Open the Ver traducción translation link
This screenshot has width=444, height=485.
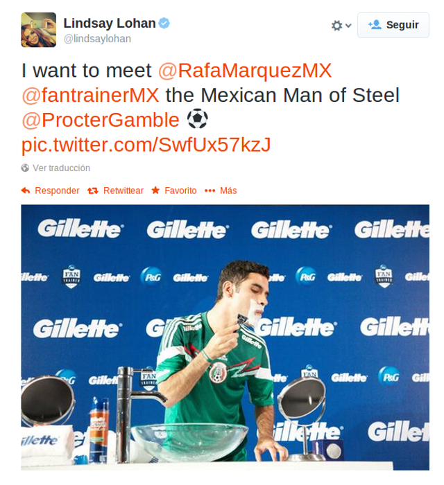tap(61, 168)
